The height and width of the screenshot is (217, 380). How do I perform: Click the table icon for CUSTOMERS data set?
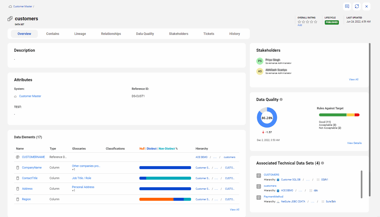[x=258, y=176]
